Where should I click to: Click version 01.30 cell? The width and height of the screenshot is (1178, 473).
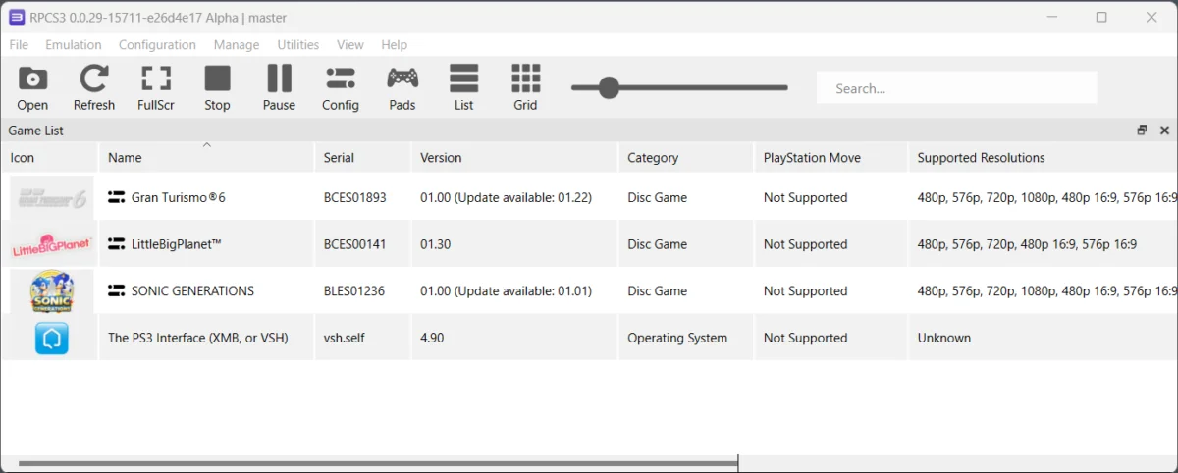click(514, 244)
